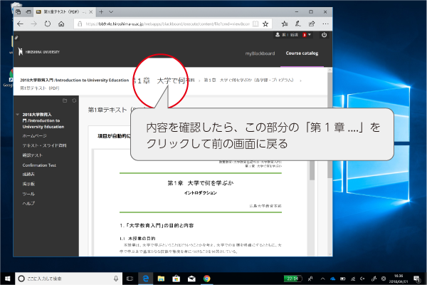Open ヘルプ in course menu
Image resolution: width=427 pixels, height=285 pixels.
click(28, 204)
